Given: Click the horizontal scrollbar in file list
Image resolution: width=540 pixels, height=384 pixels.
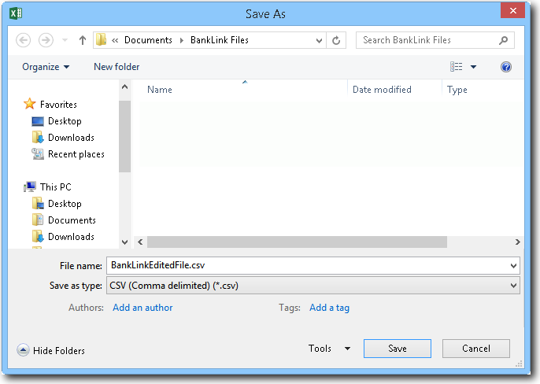Looking at the screenshot, I should 297,242.
